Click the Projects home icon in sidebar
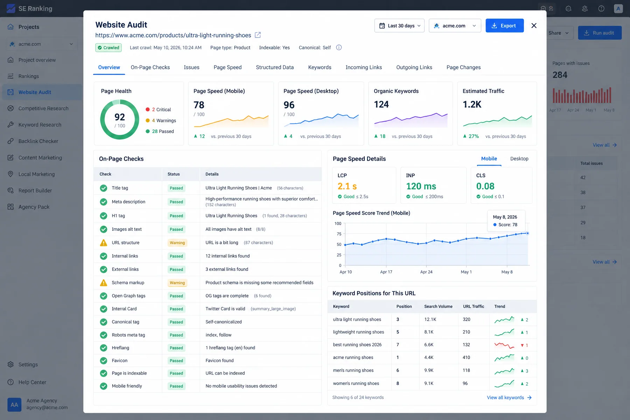Viewport: 630px width, 420px height. (x=11, y=27)
